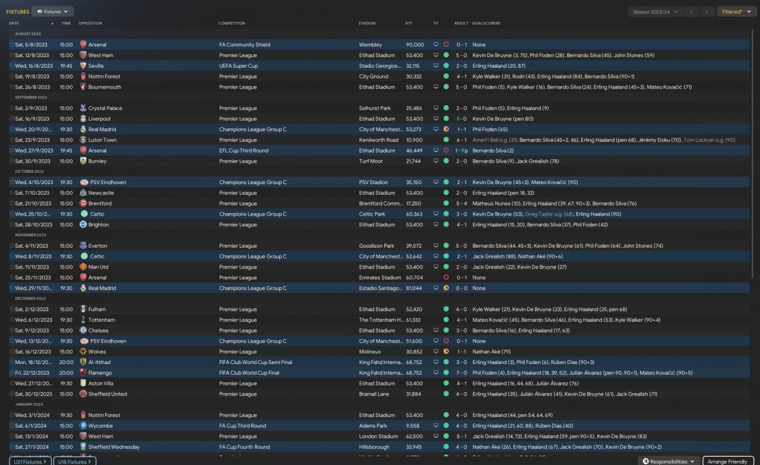Select the FA Cup Fourth Round competition
This screenshot has width=760, height=465.
tap(244, 447)
